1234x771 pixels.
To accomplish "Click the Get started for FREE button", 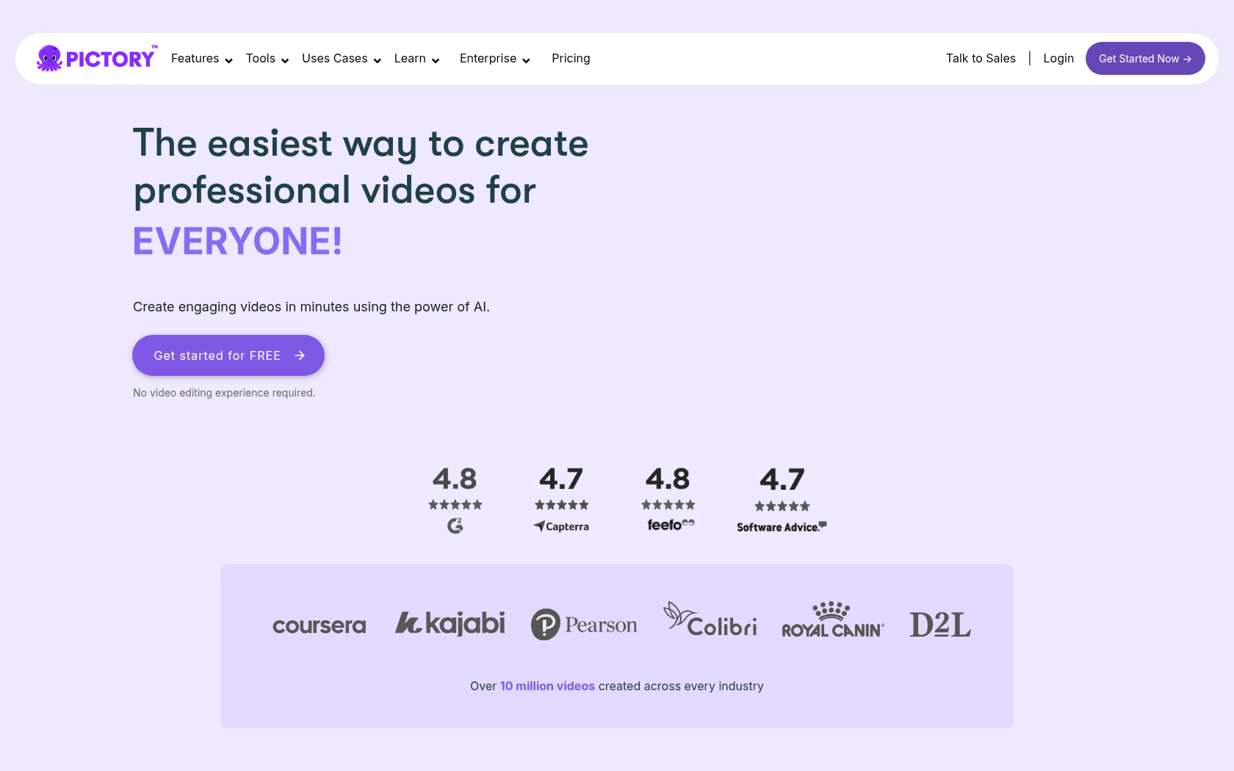I will click(x=228, y=355).
